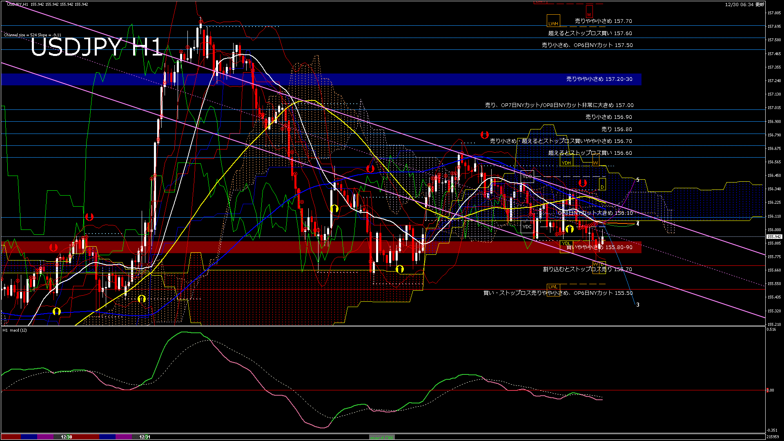The height and width of the screenshot is (441, 784).
Task: Click red down-arrow beside the D box
Action: point(582,183)
